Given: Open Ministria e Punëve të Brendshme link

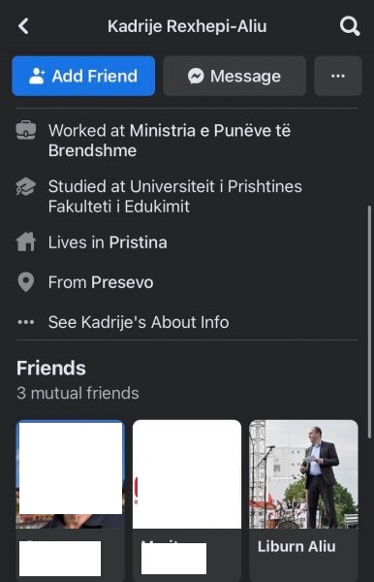Looking at the screenshot, I should pyautogui.click(x=170, y=141).
